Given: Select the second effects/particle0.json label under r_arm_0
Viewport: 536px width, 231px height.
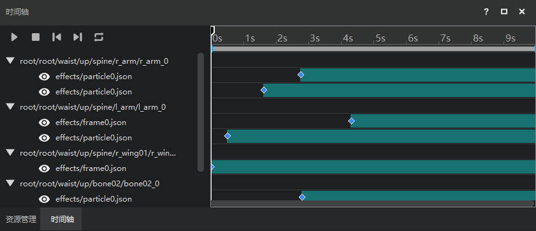Looking at the screenshot, I should click(x=94, y=92).
